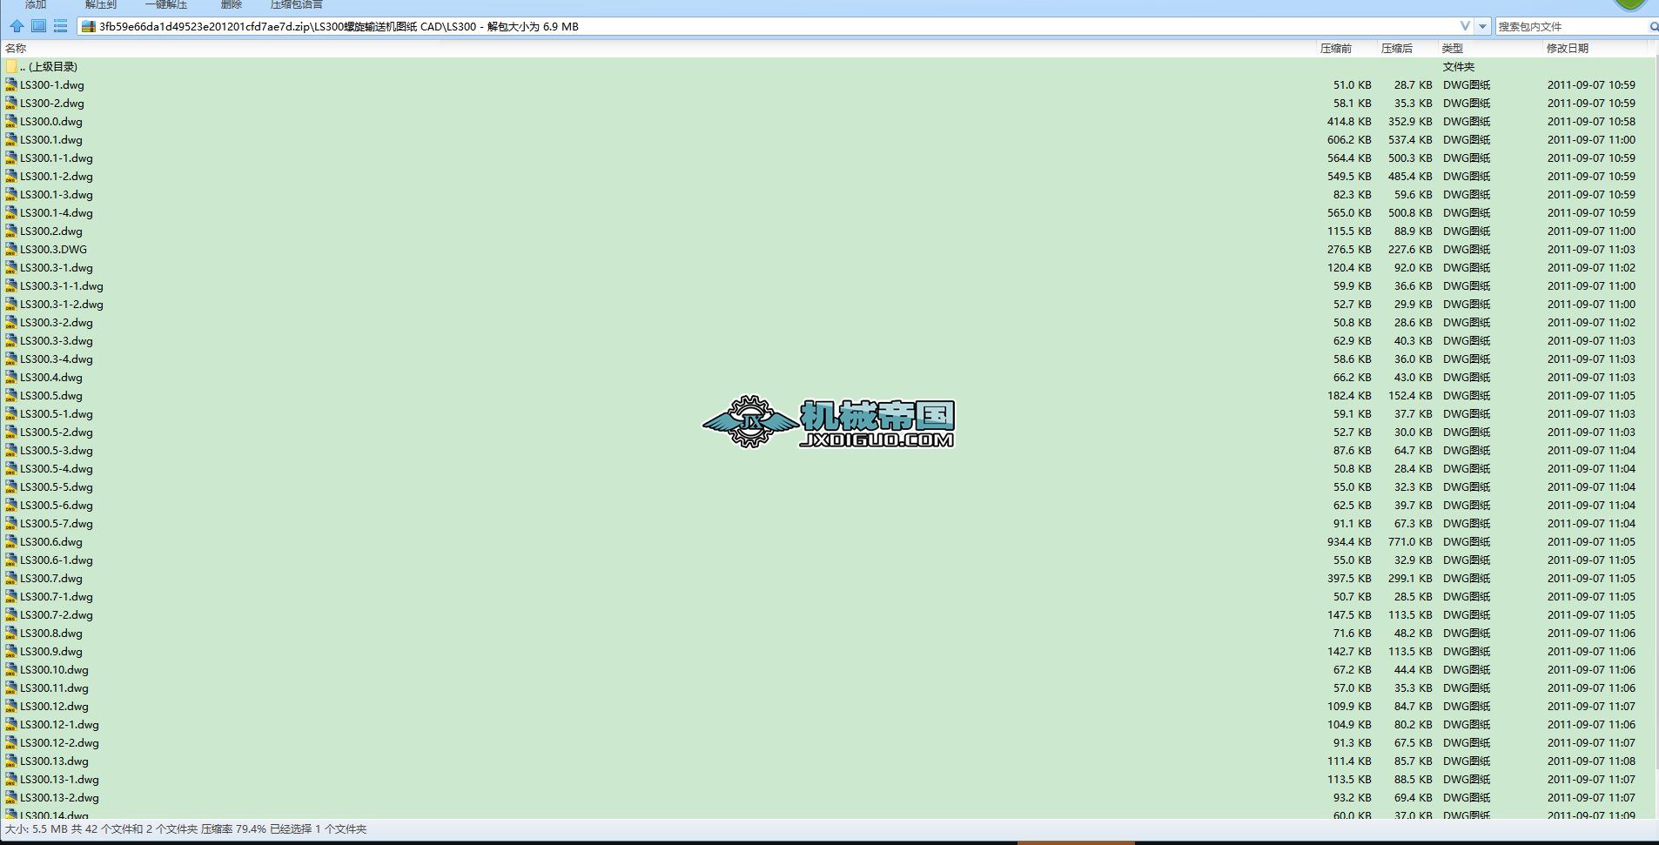This screenshot has width=1659, height=845.
Task: Select the file name LS300.10.dwg
Action: [x=55, y=670]
